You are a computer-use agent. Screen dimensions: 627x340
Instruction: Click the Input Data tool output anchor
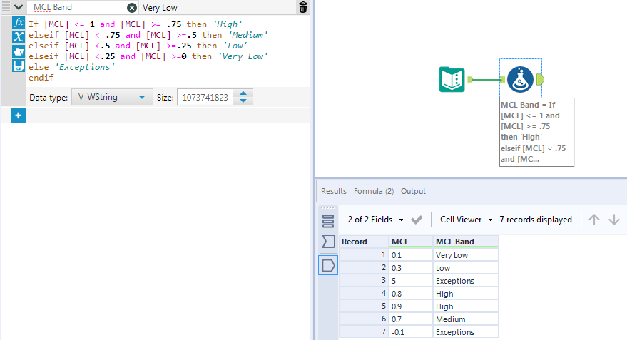[x=470, y=79]
